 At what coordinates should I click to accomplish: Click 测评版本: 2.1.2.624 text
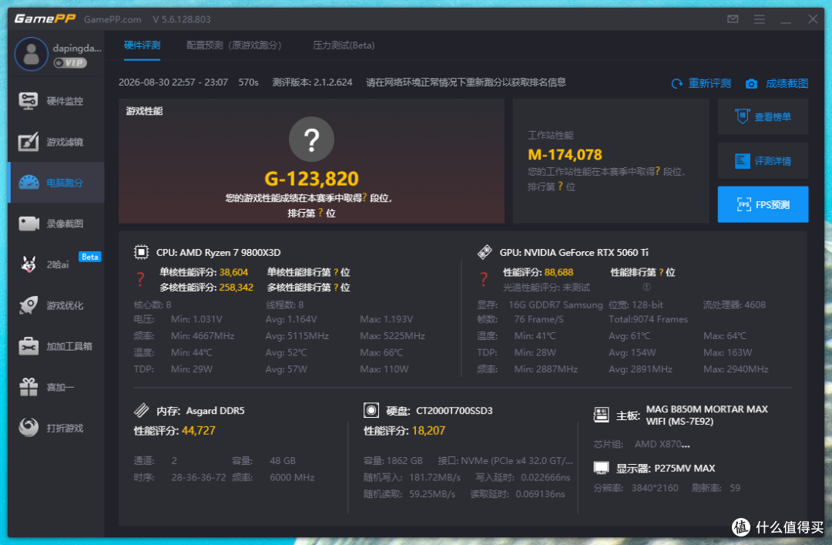click(312, 82)
